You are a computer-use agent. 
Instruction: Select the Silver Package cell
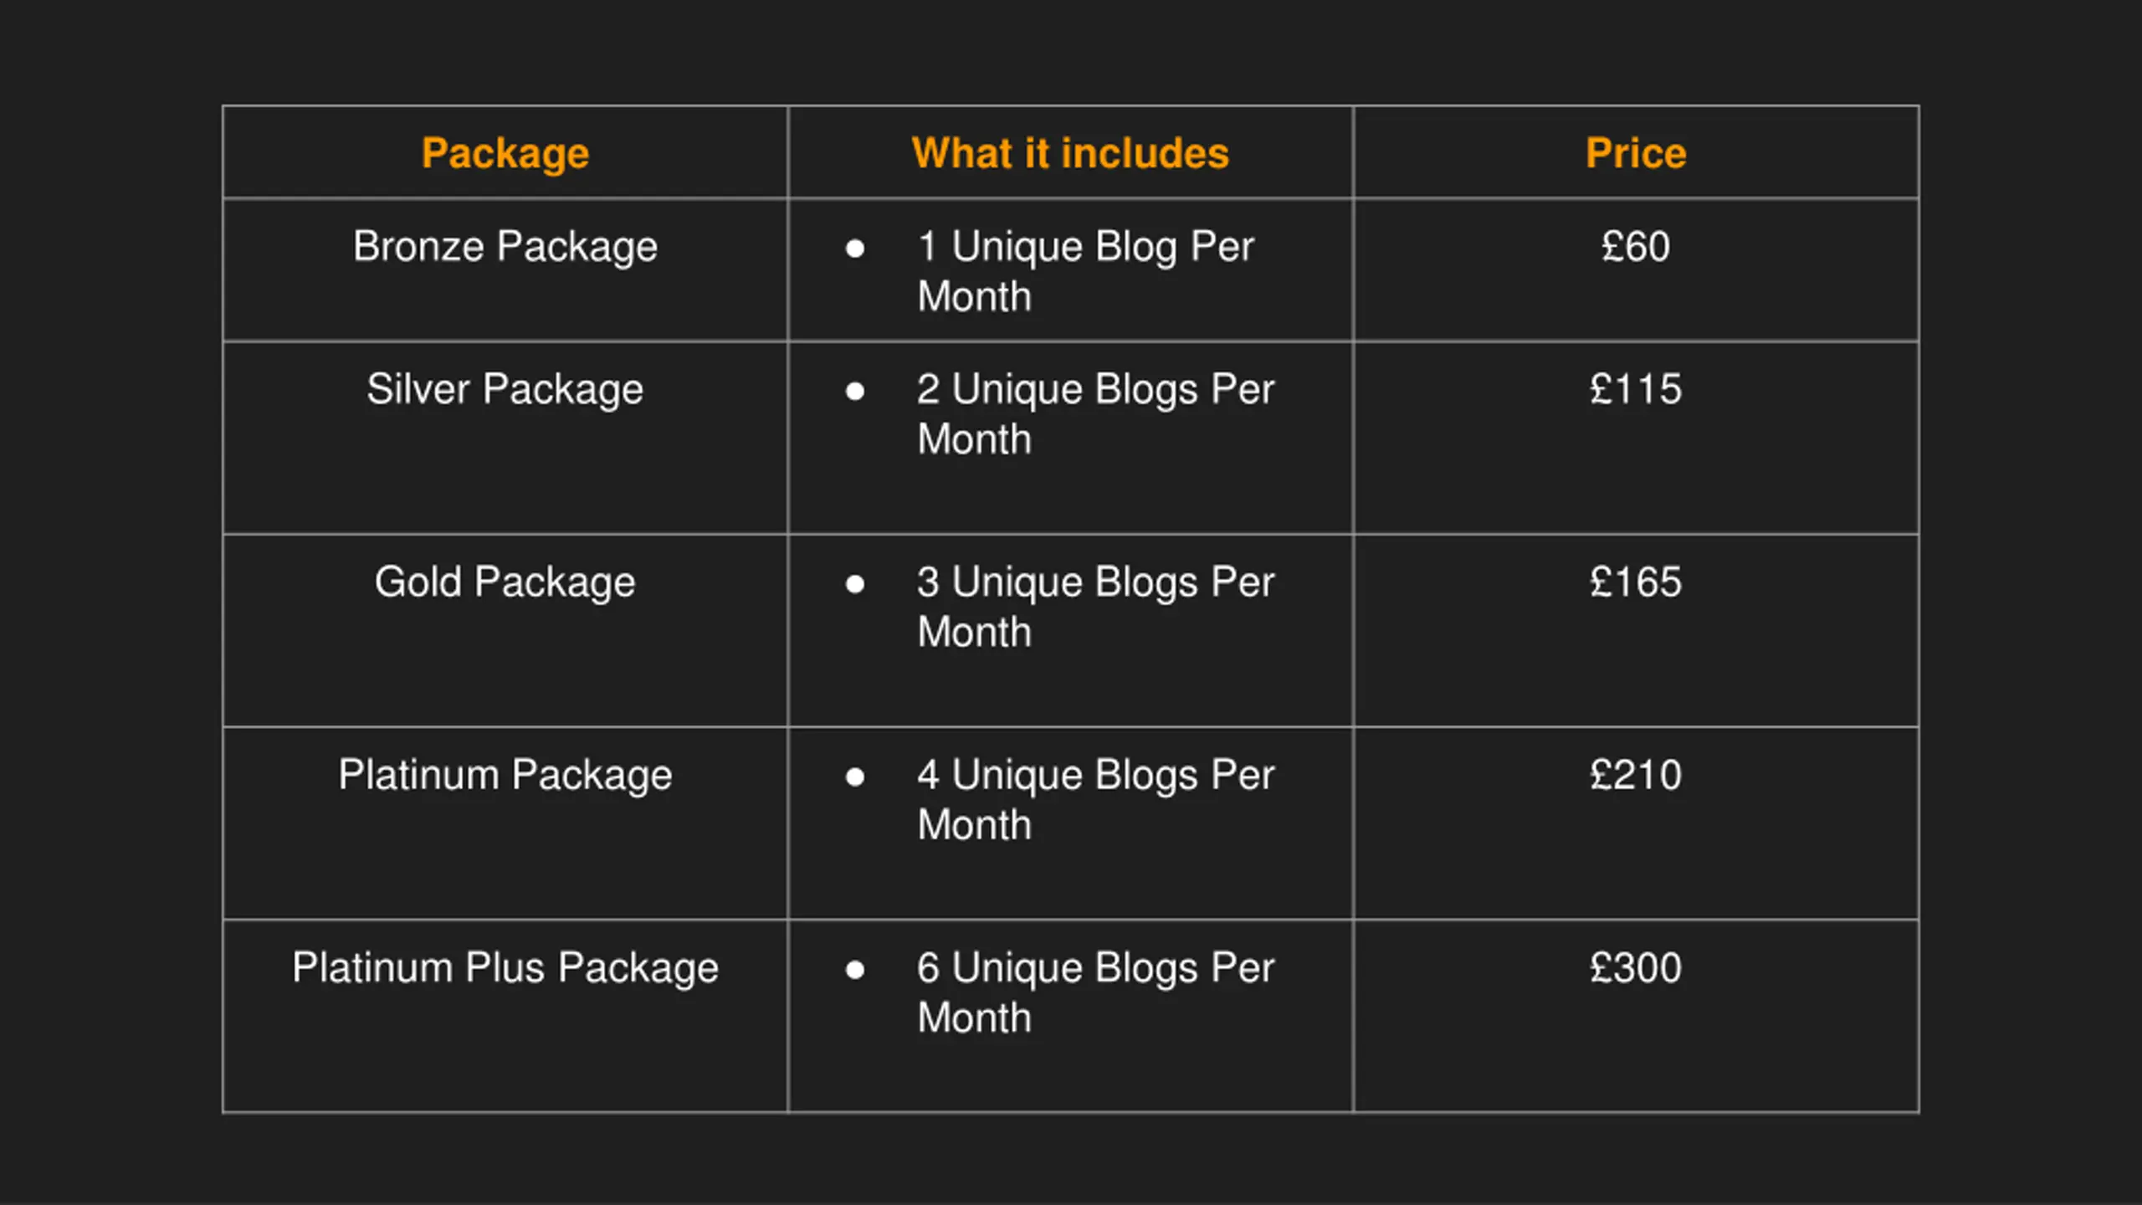pyautogui.click(x=505, y=389)
